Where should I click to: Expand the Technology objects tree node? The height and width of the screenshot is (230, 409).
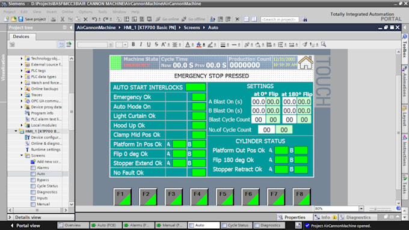(x=22, y=58)
